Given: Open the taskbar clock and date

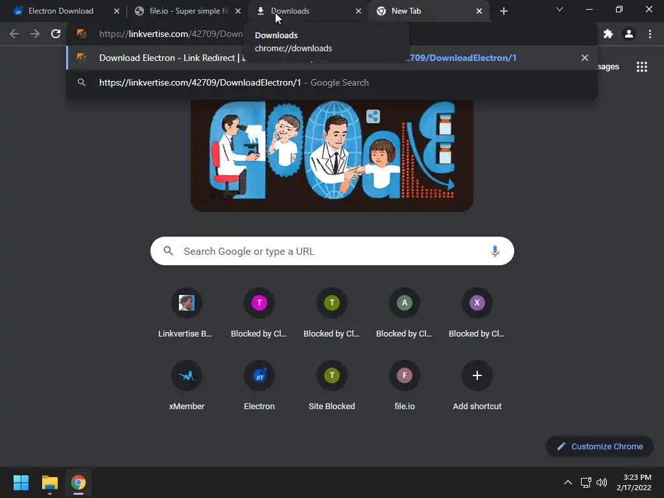Looking at the screenshot, I should [x=634, y=482].
